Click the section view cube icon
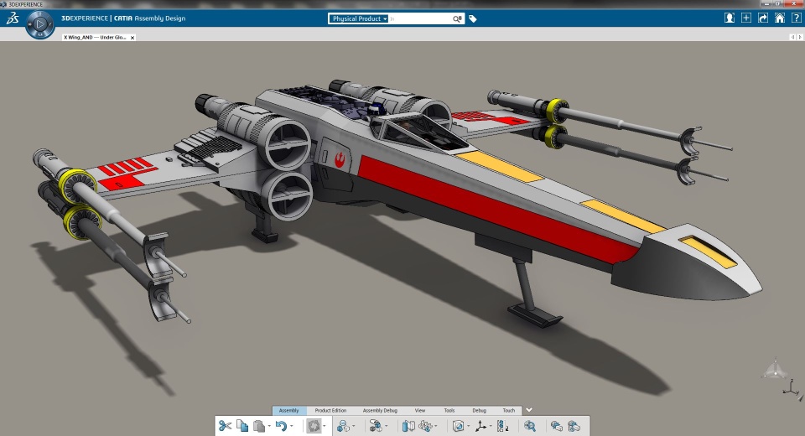This screenshot has height=436, width=805. pyautogui.click(x=458, y=426)
